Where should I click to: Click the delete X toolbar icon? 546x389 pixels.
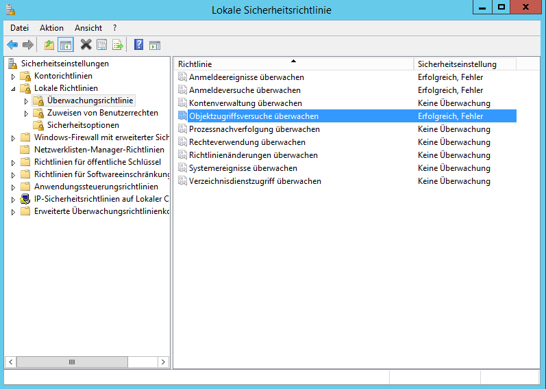(86, 45)
